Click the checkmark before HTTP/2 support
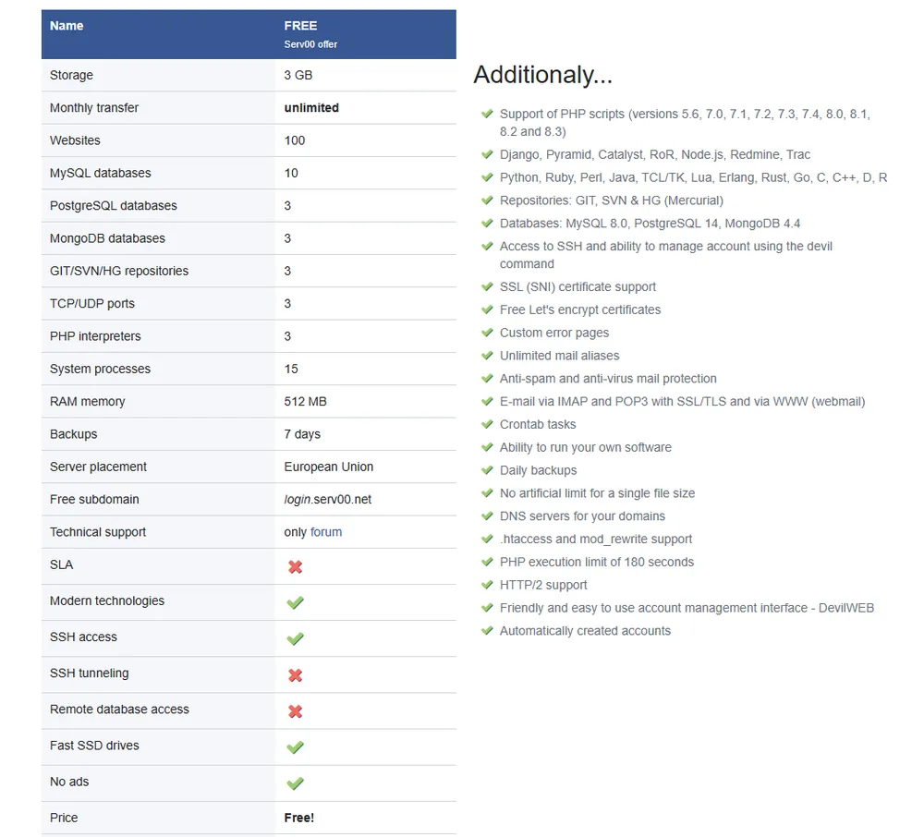The height and width of the screenshot is (837, 924). [487, 585]
